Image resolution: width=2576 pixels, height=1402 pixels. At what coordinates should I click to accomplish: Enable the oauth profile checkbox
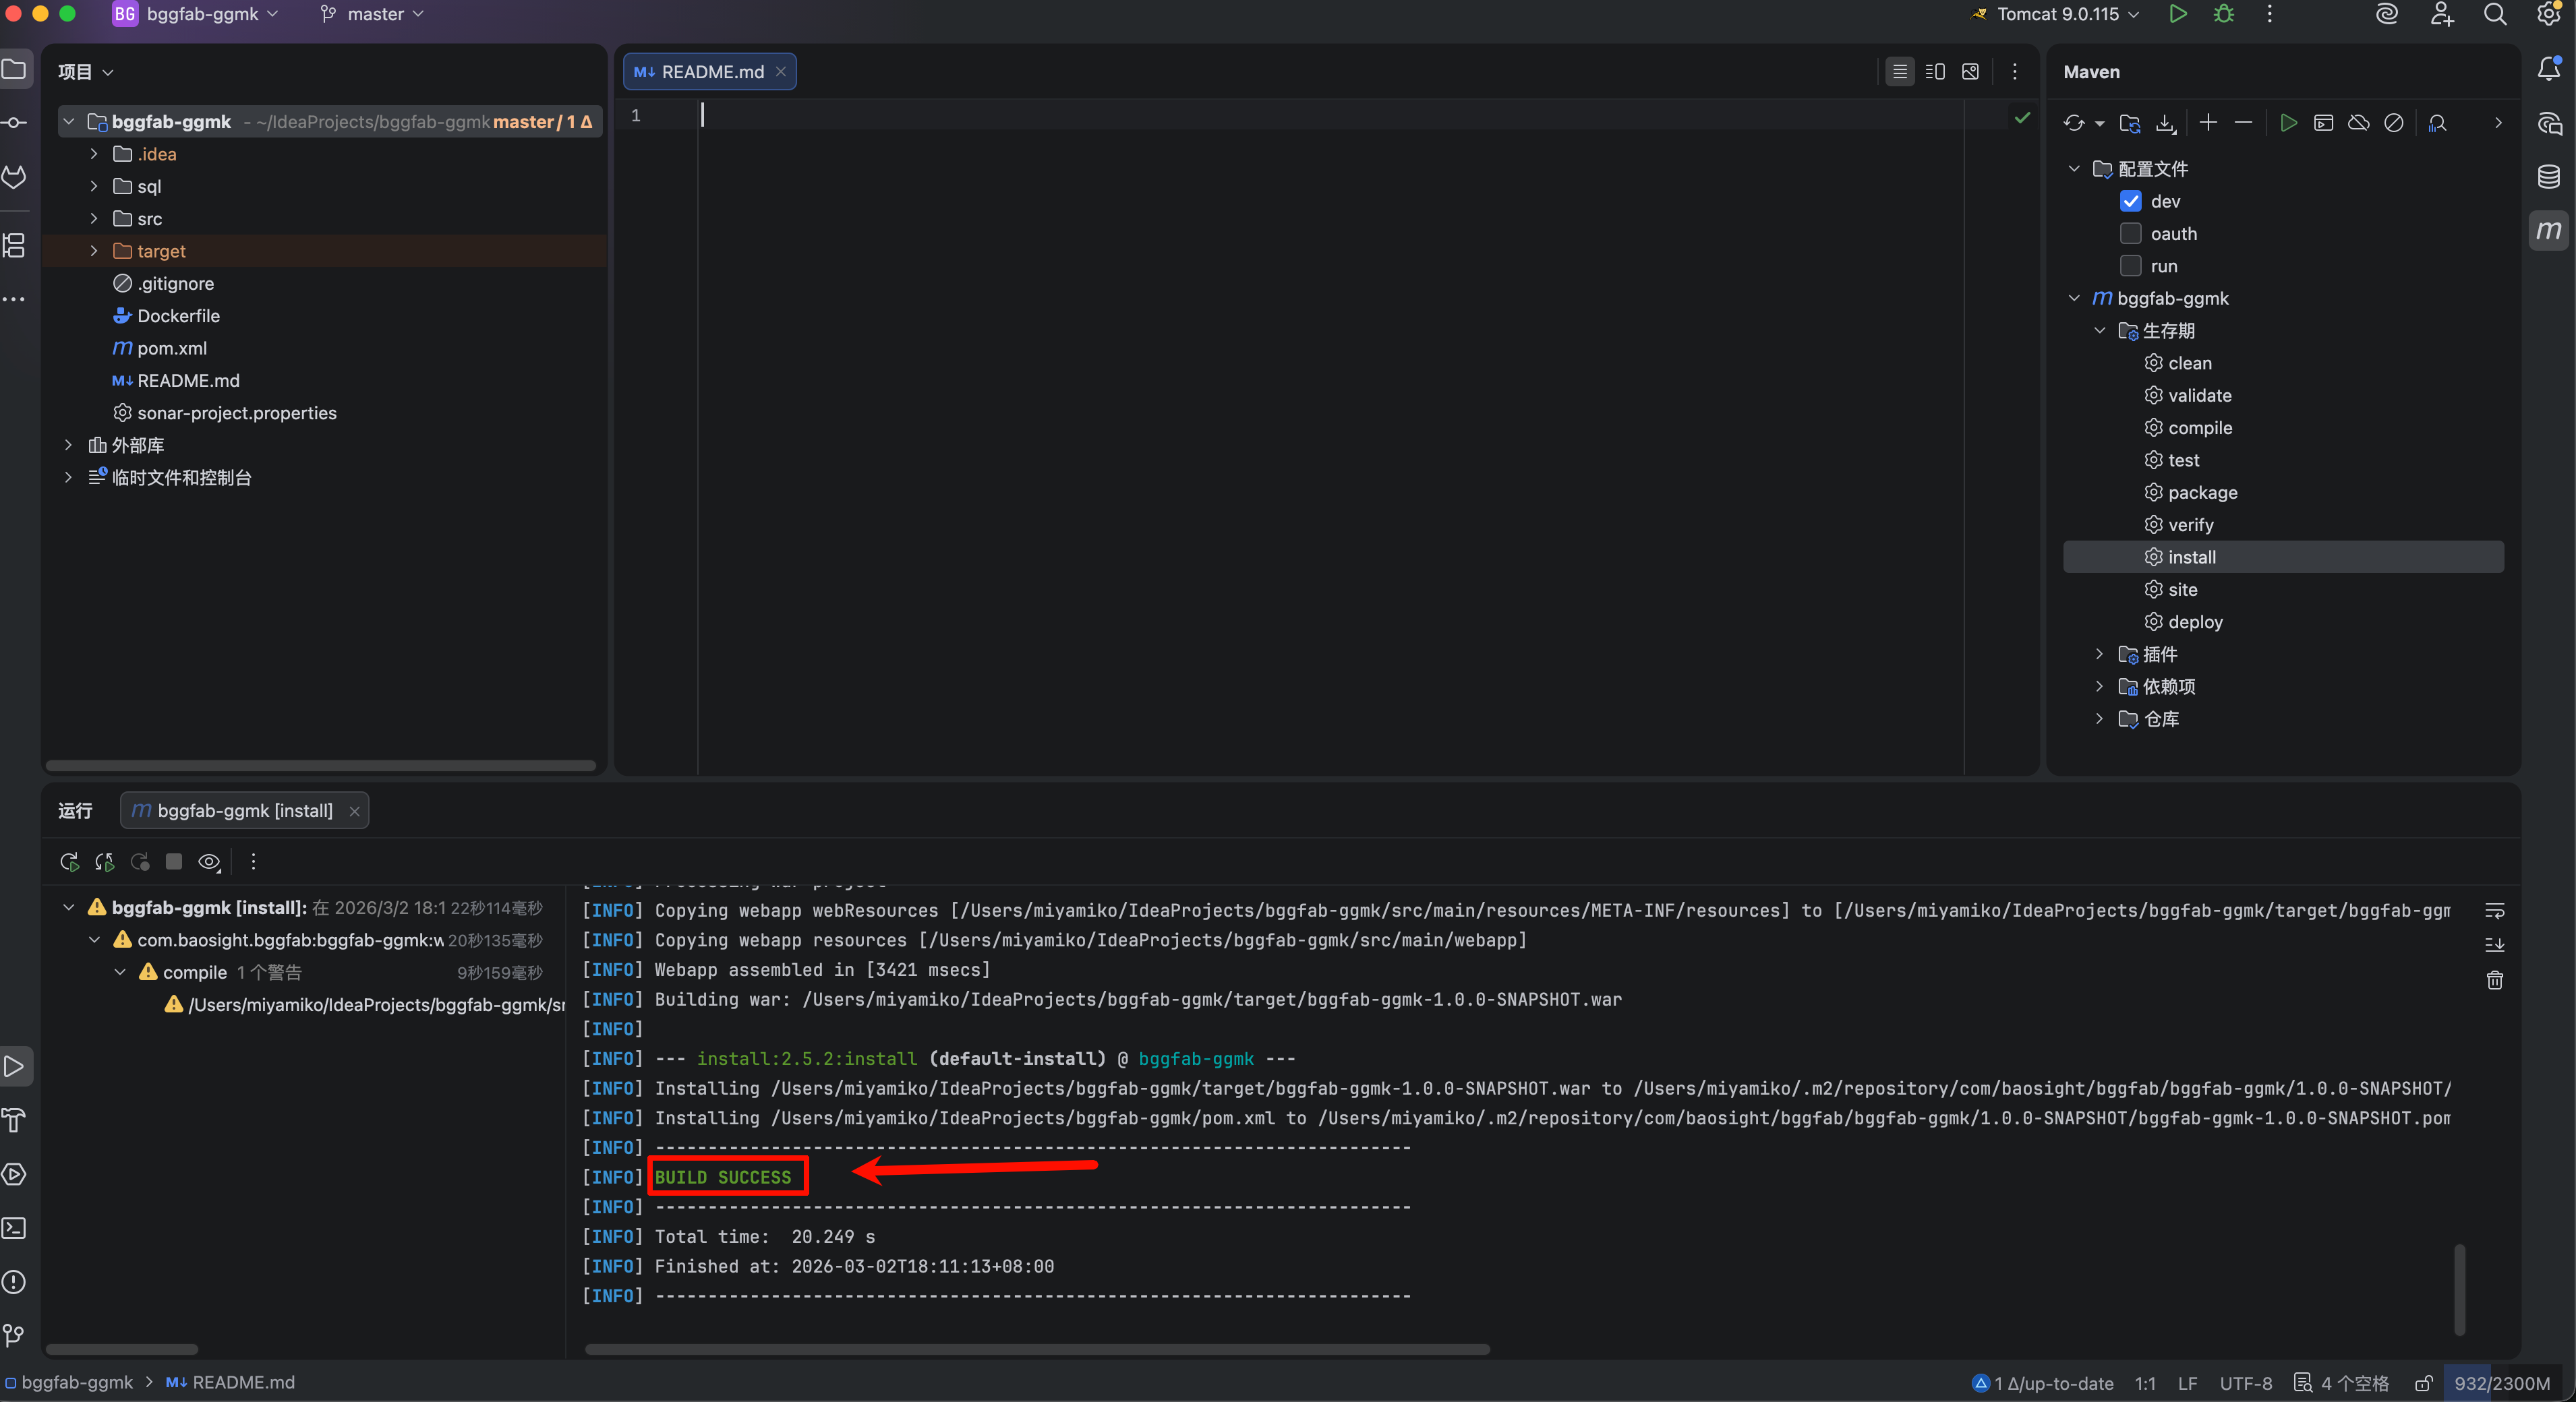pyautogui.click(x=2130, y=234)
